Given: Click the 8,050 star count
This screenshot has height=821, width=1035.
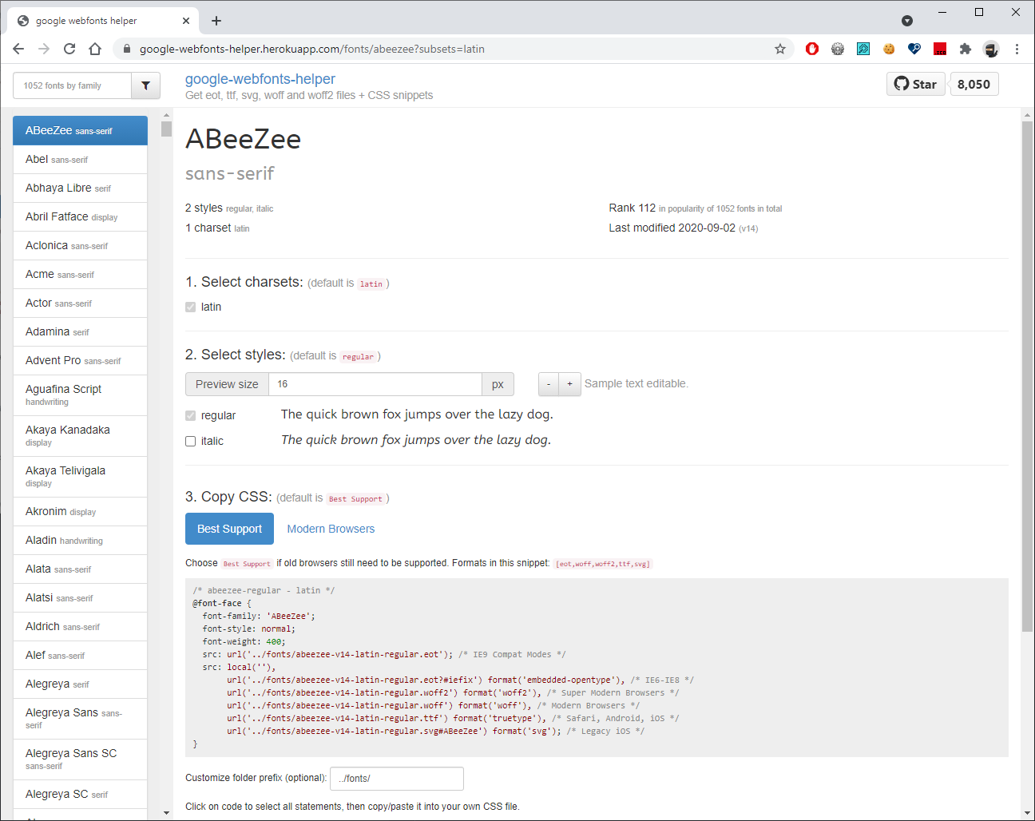Looking at the screenshot, I should click(974, 84).
